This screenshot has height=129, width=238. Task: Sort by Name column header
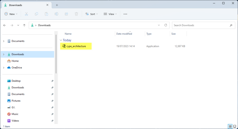tap(68, 34)
